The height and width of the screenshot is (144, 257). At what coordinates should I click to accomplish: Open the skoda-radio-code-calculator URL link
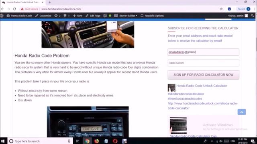202,106
